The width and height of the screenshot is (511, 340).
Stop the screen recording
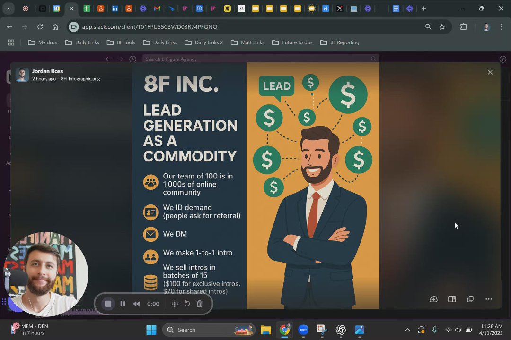click(x=108, y=304)
